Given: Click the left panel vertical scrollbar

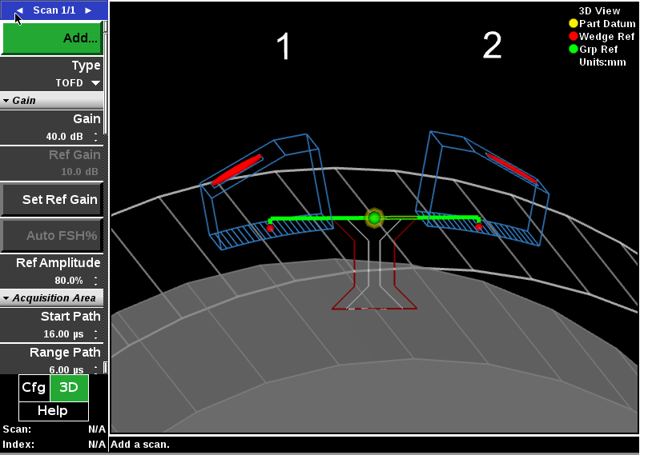Looking at the screenshot, I should click(x=106, y=197).
